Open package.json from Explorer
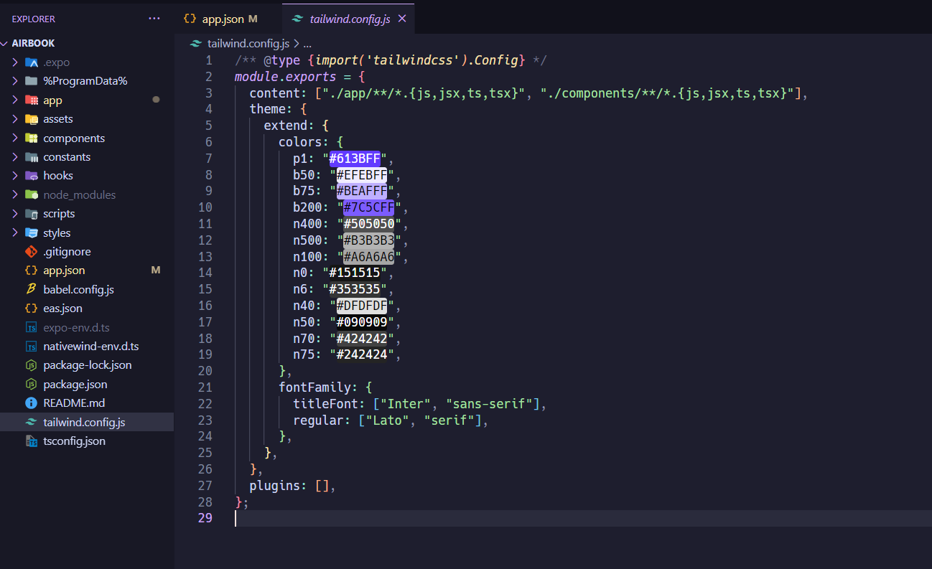 (x=75, y=385)
